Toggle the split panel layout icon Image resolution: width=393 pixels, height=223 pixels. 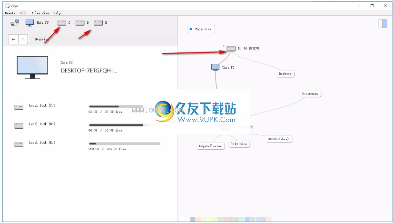383,24
